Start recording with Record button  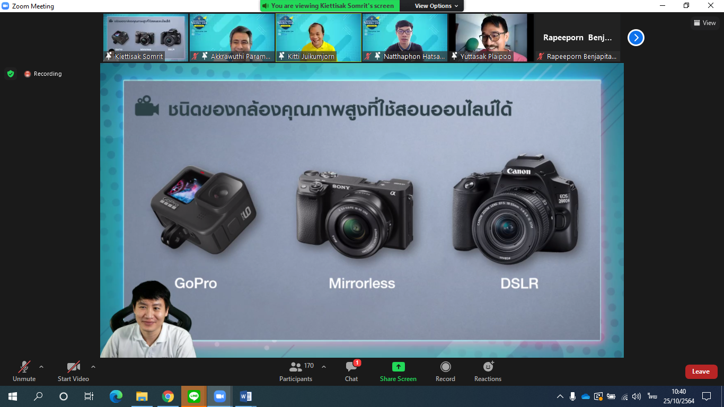tap(445, 371)
